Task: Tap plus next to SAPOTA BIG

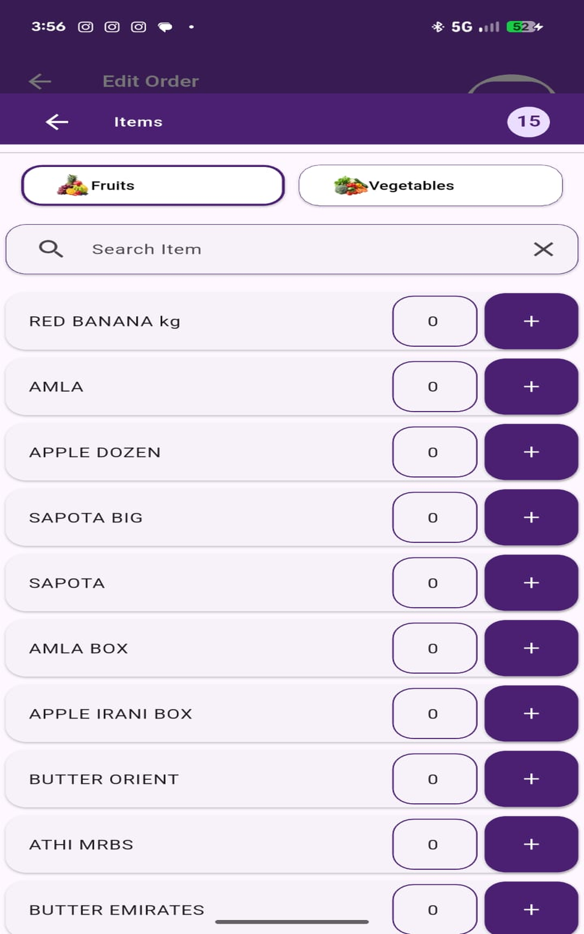Action: (531, 517)
